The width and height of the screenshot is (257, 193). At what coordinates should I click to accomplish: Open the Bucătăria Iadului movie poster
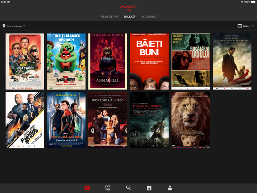tap(190, 61)
